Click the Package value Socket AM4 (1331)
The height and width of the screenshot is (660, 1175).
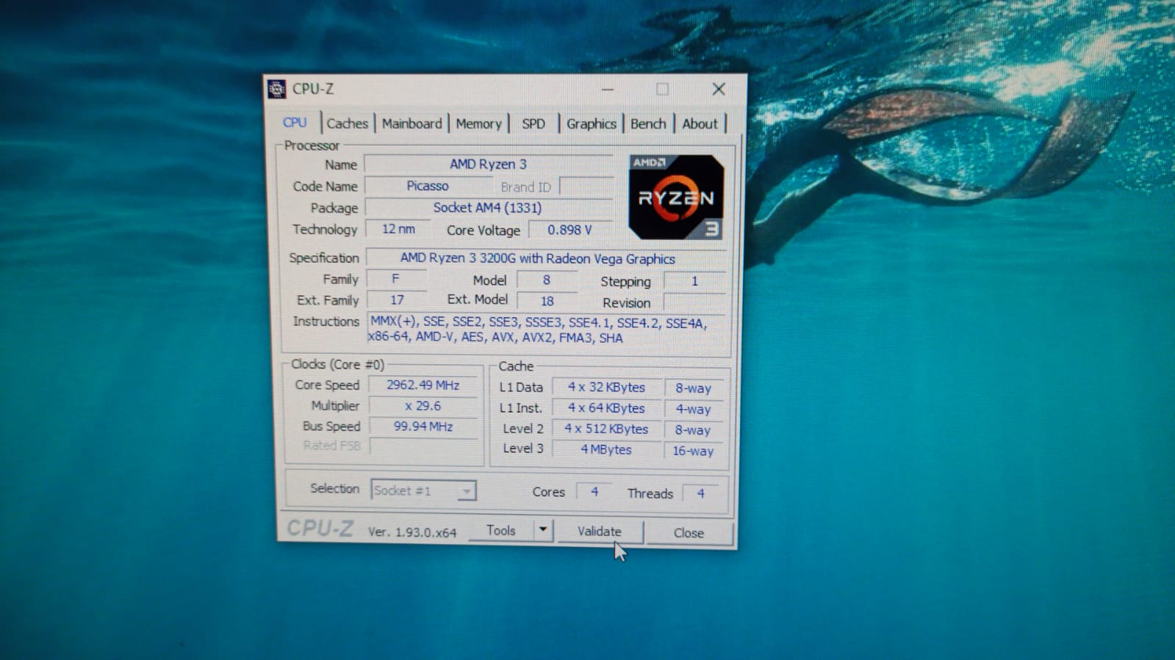[488, 208]
